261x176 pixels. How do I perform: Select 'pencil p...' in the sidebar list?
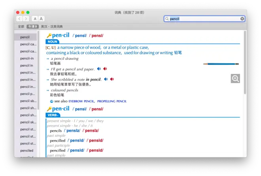[26, 94]
